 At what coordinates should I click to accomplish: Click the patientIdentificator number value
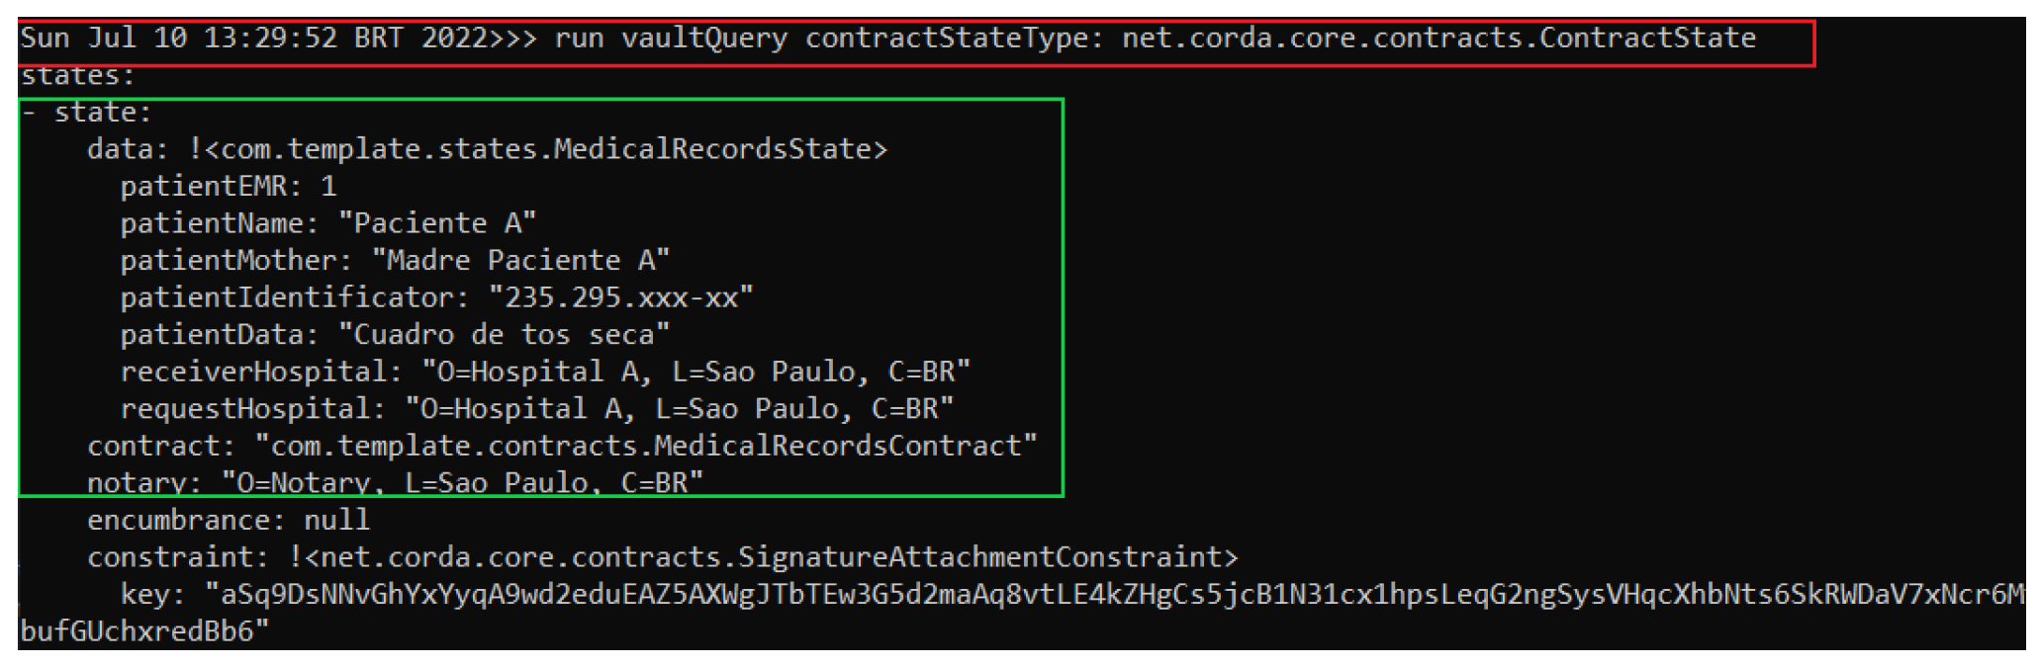coord(620,297)
